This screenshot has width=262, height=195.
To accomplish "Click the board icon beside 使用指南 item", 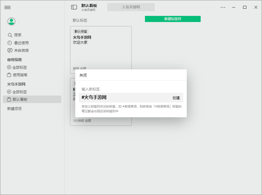I will [x=9, y=75].
